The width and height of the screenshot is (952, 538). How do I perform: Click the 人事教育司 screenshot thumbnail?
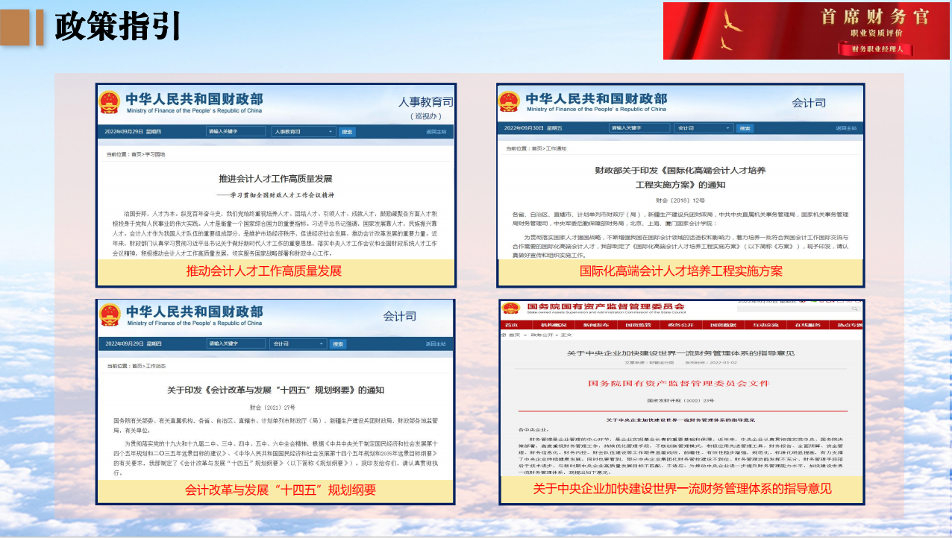[275, 185]
